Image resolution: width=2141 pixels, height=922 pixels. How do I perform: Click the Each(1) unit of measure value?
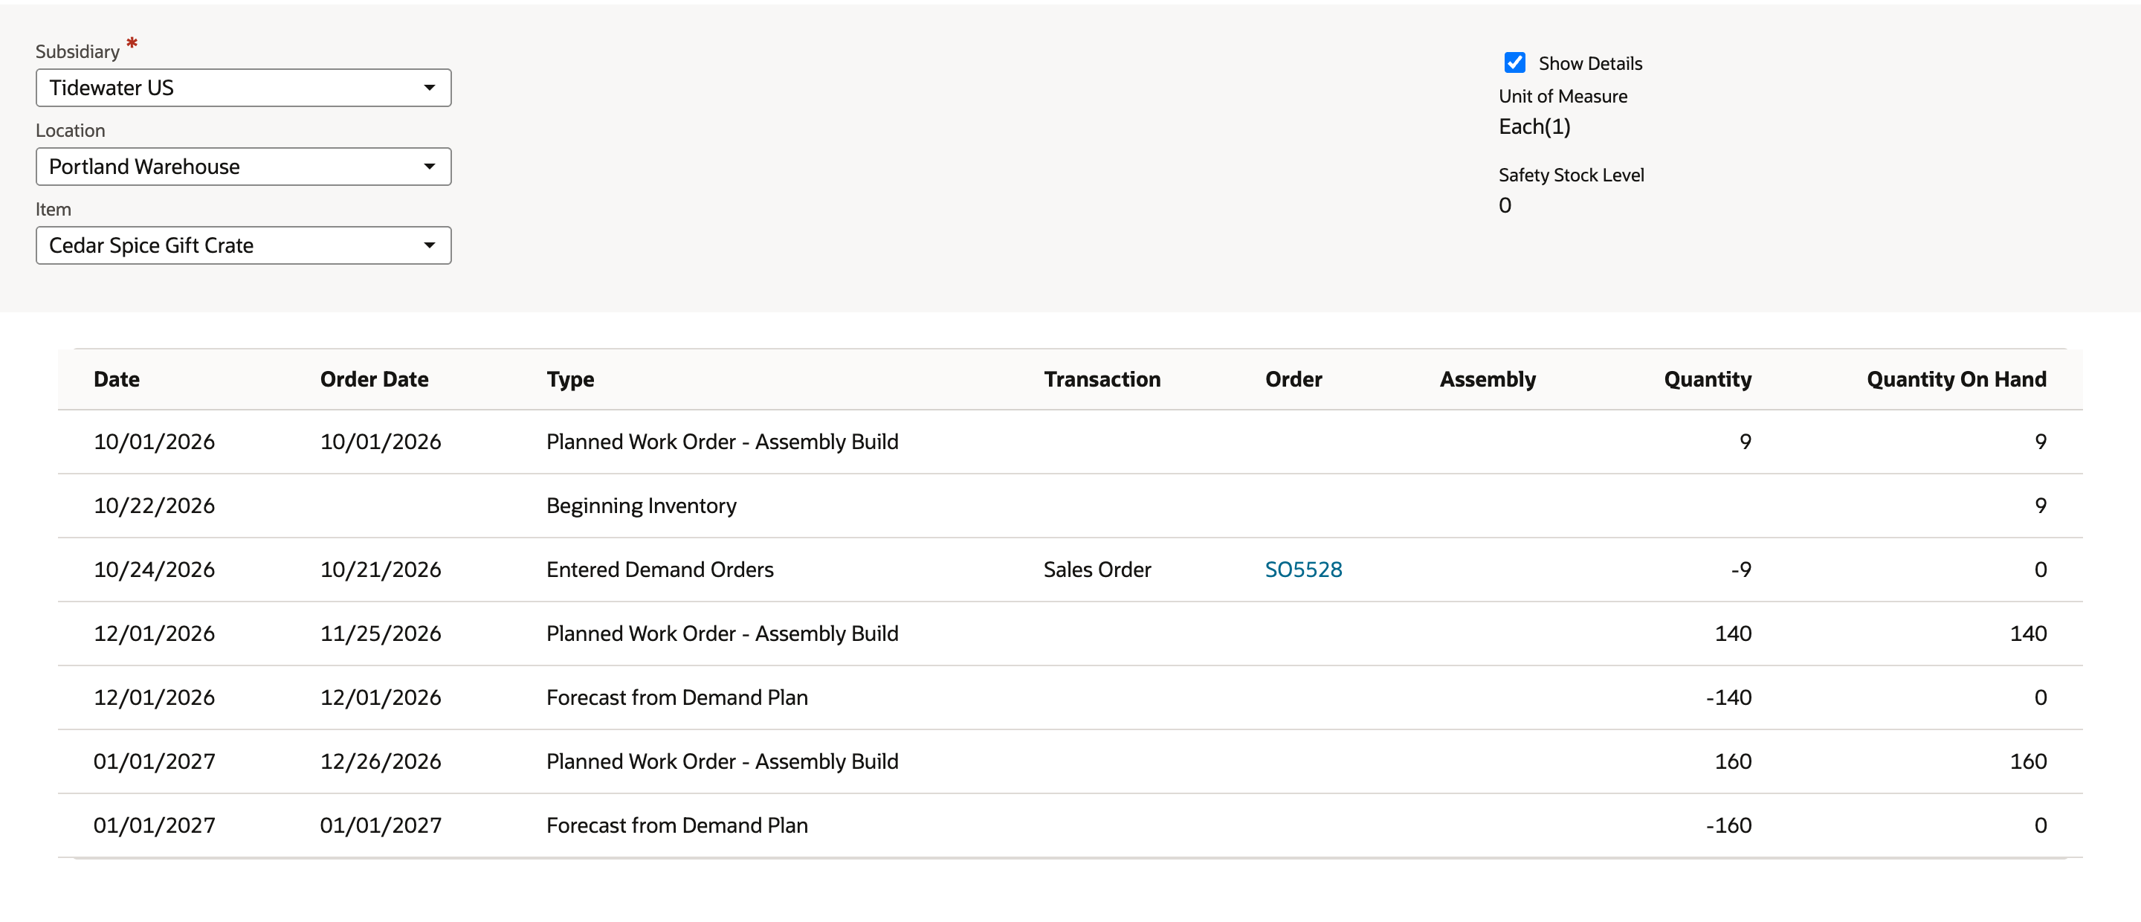pyautogui.click(x=1534, y=126)
